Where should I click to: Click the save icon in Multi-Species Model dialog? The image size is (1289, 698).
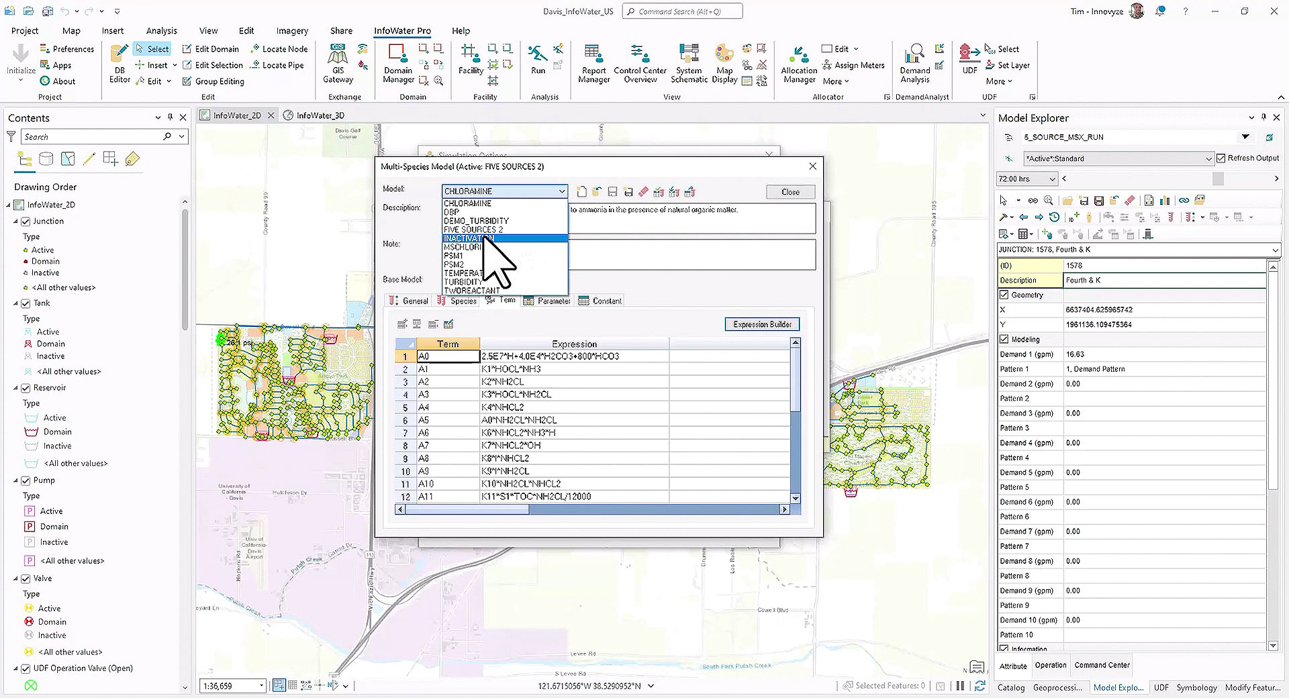612,192
